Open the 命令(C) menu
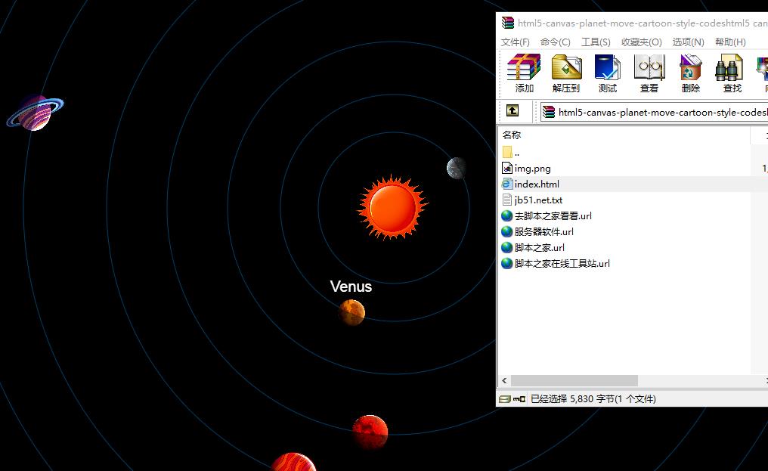The height and width of the screenshot is (471, 768). coord(556,42)
